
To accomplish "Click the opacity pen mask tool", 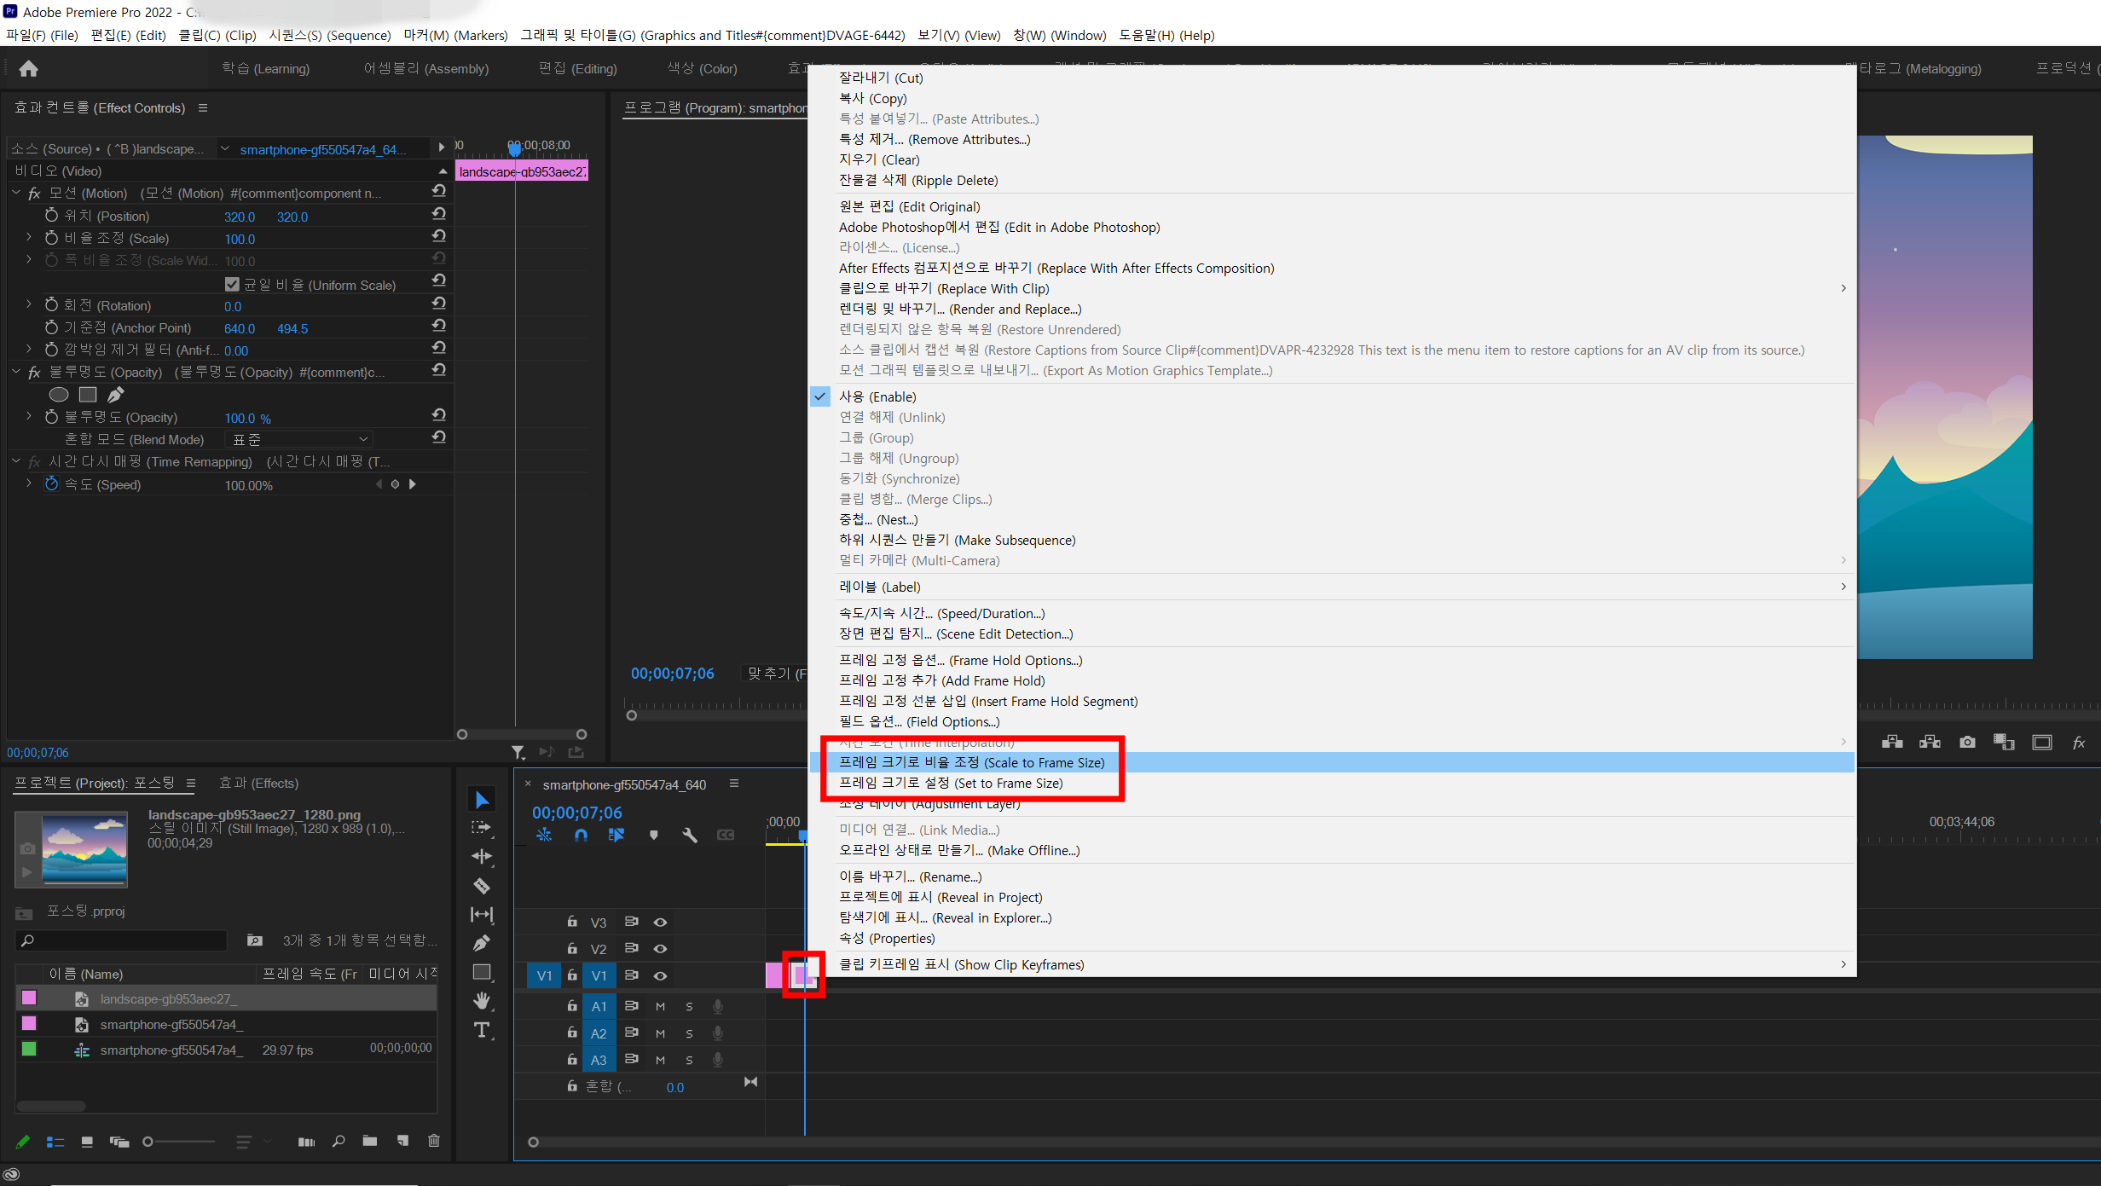I will 116,394.
